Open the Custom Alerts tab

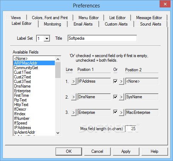point(116,24)
